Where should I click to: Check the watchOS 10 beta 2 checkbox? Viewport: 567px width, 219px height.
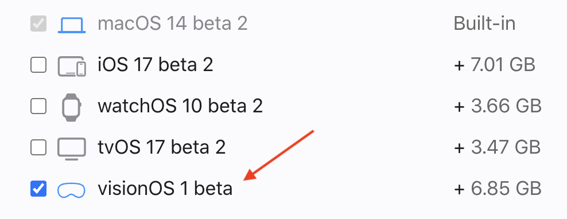click(x=38, y=106)
